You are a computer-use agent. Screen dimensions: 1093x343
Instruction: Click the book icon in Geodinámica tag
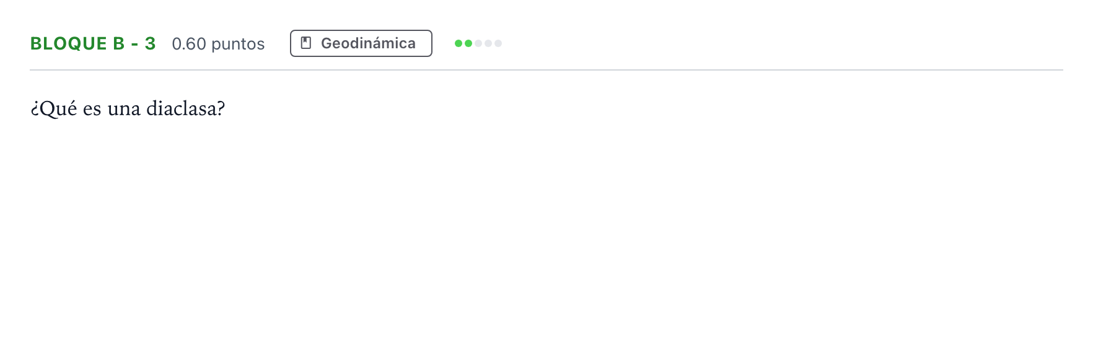(305, 43)
